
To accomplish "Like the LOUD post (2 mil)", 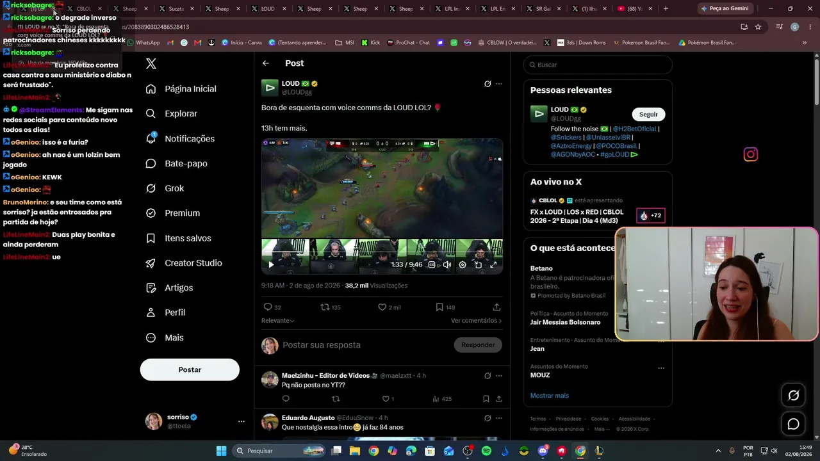I will pos(389,307).
